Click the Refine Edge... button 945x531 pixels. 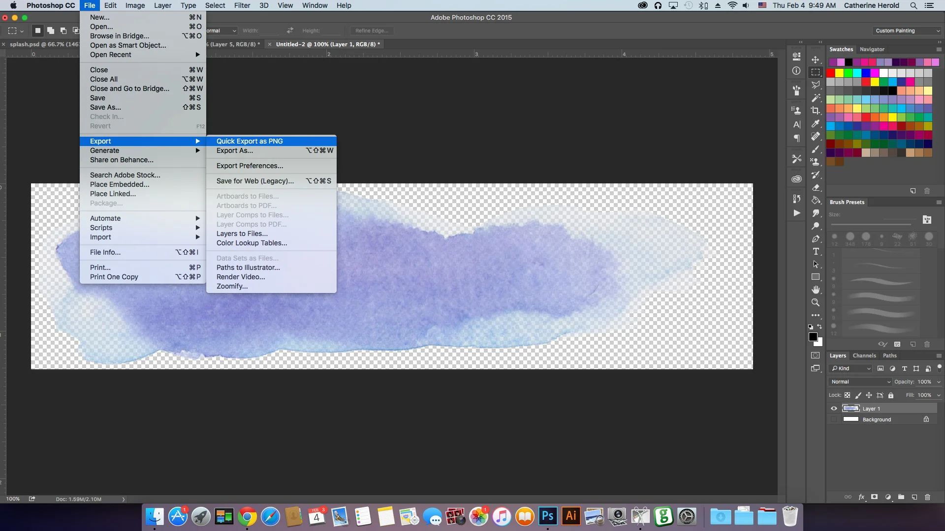point(372,30)
